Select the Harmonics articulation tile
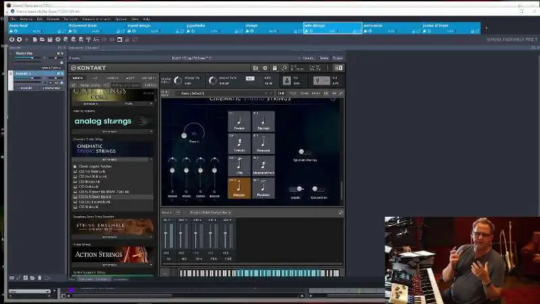The image size is (540, 304). click(x=263, y=143)
